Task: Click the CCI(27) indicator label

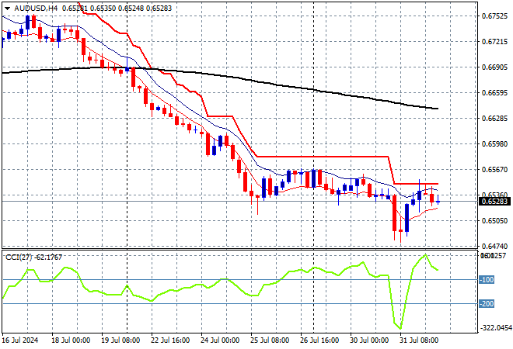Action: pos(19,257)
